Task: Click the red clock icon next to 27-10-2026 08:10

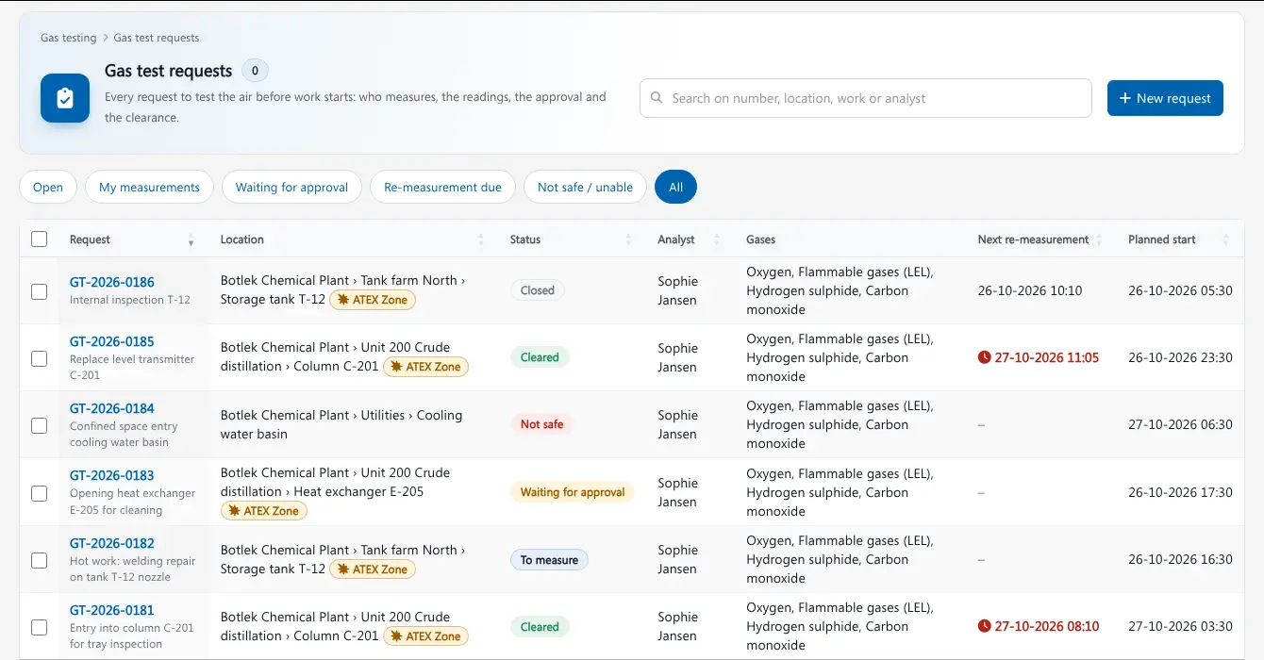Action: tap(985, 626)
